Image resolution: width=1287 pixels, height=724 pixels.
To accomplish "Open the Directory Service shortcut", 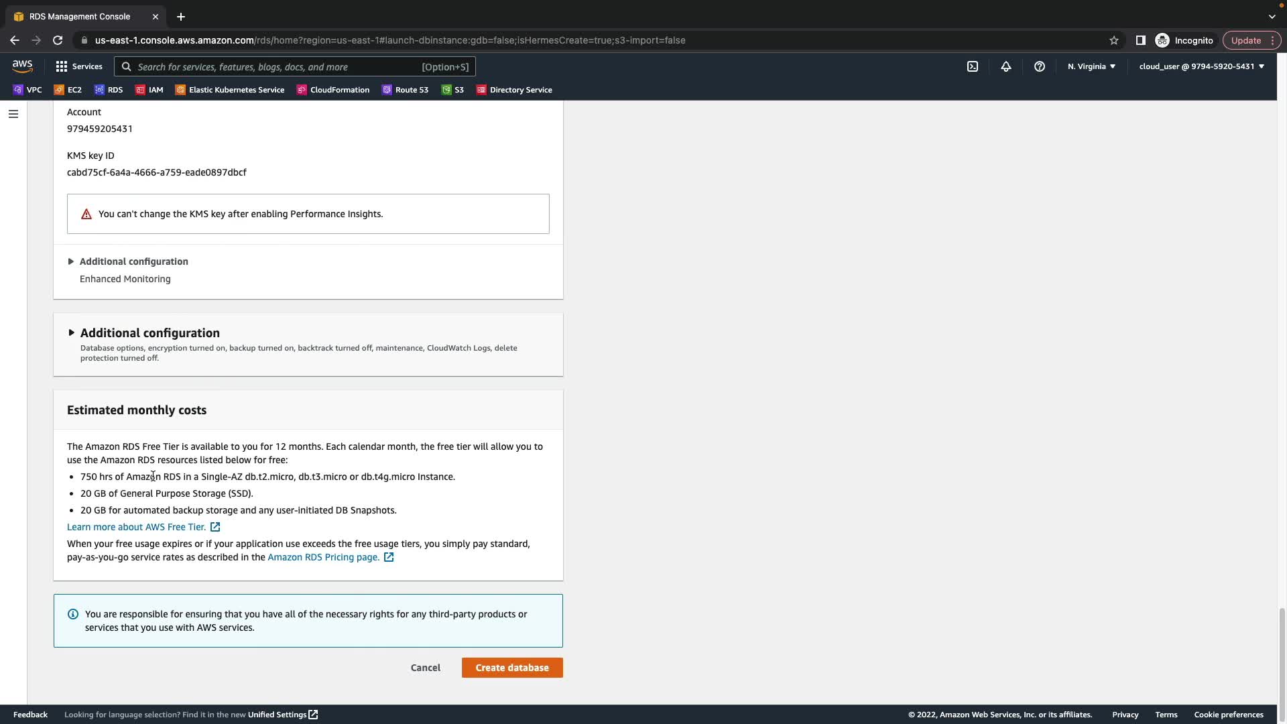I will [514, 90].
